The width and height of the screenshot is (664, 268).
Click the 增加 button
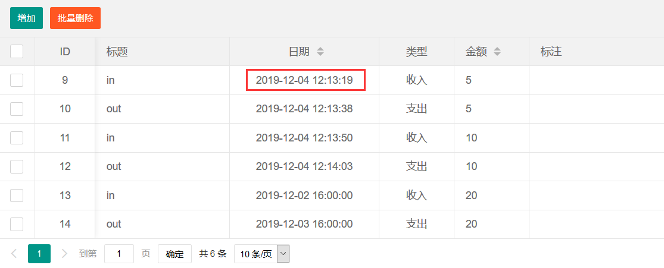(x=26, y=18)
